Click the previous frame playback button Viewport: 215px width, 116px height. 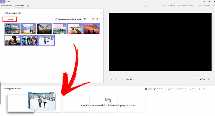click(112, 79)
